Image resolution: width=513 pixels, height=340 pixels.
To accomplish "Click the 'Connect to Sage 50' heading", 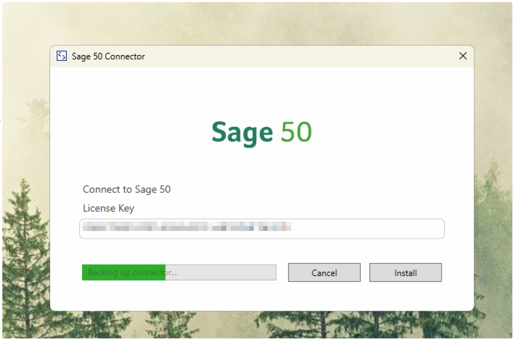I will click(126, 190).
